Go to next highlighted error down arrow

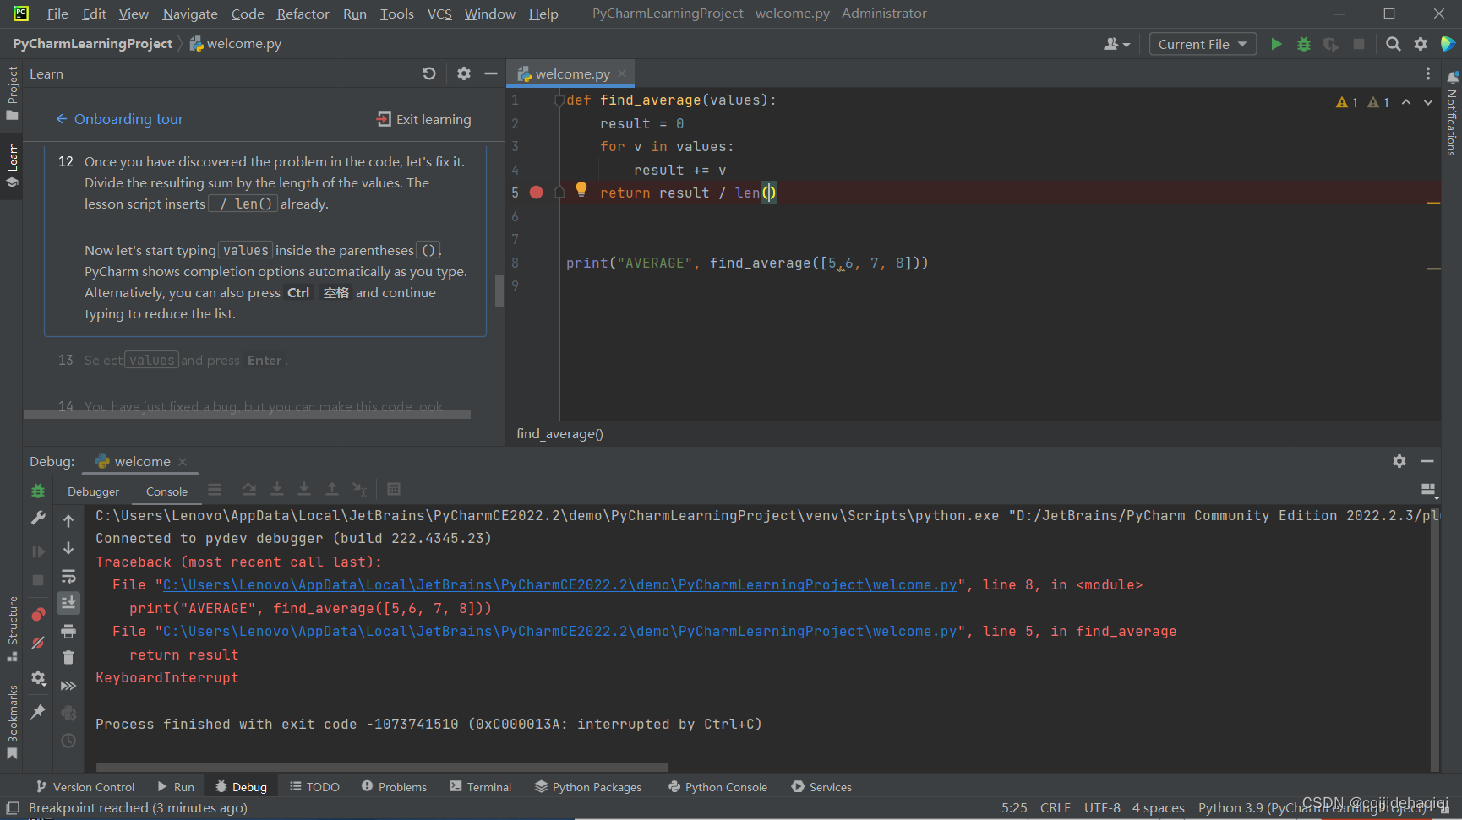[x=1428, y=102]
